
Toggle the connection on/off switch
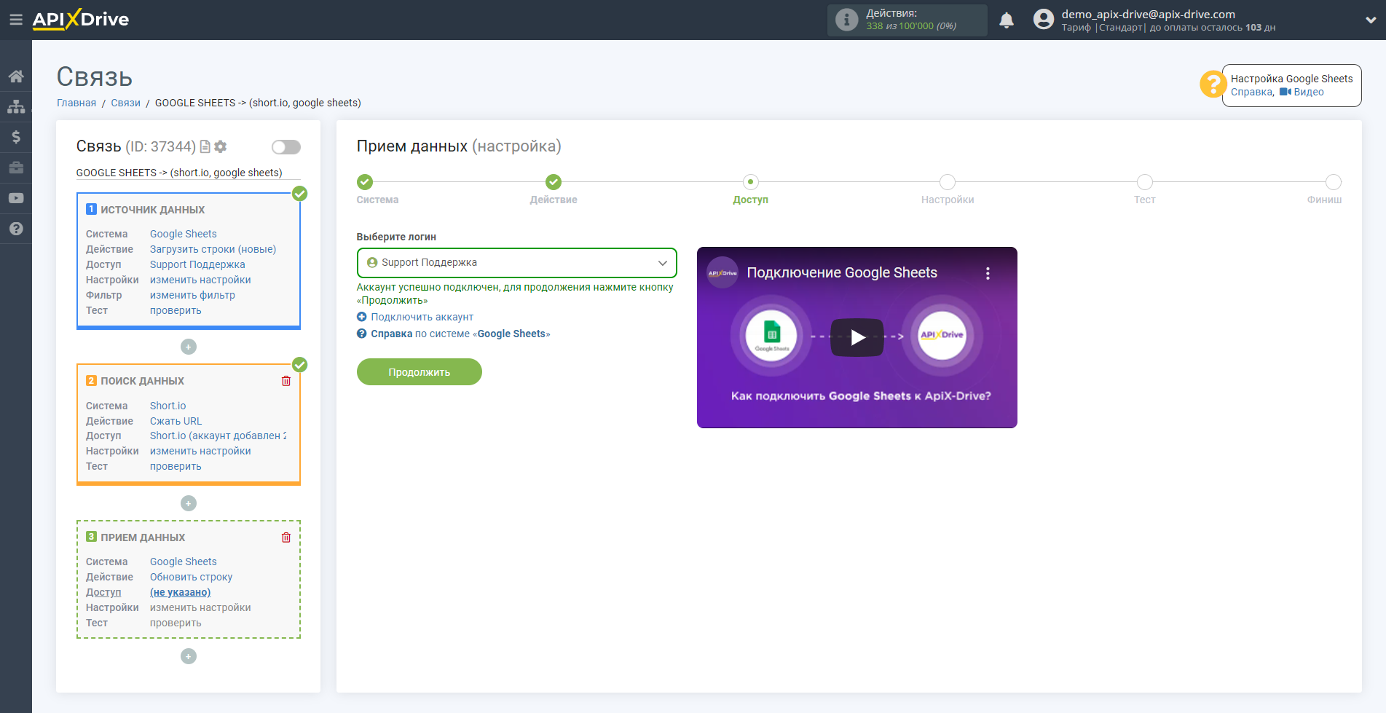tap(286, 147)
